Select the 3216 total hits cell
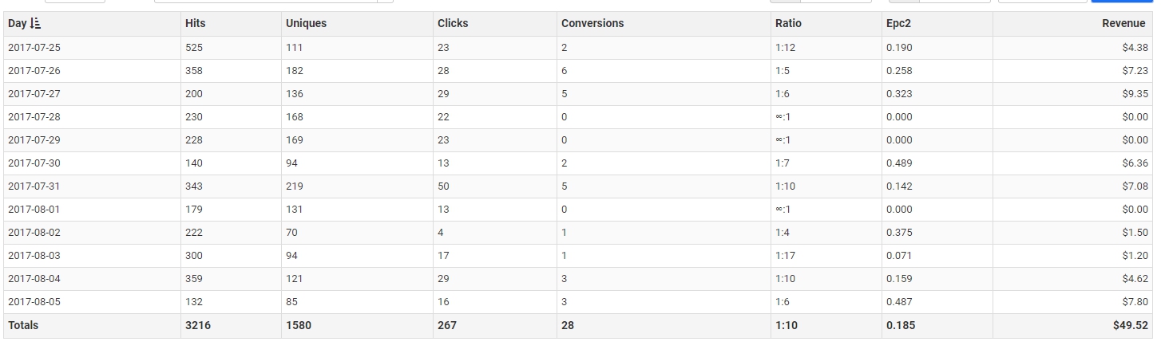 198,325
